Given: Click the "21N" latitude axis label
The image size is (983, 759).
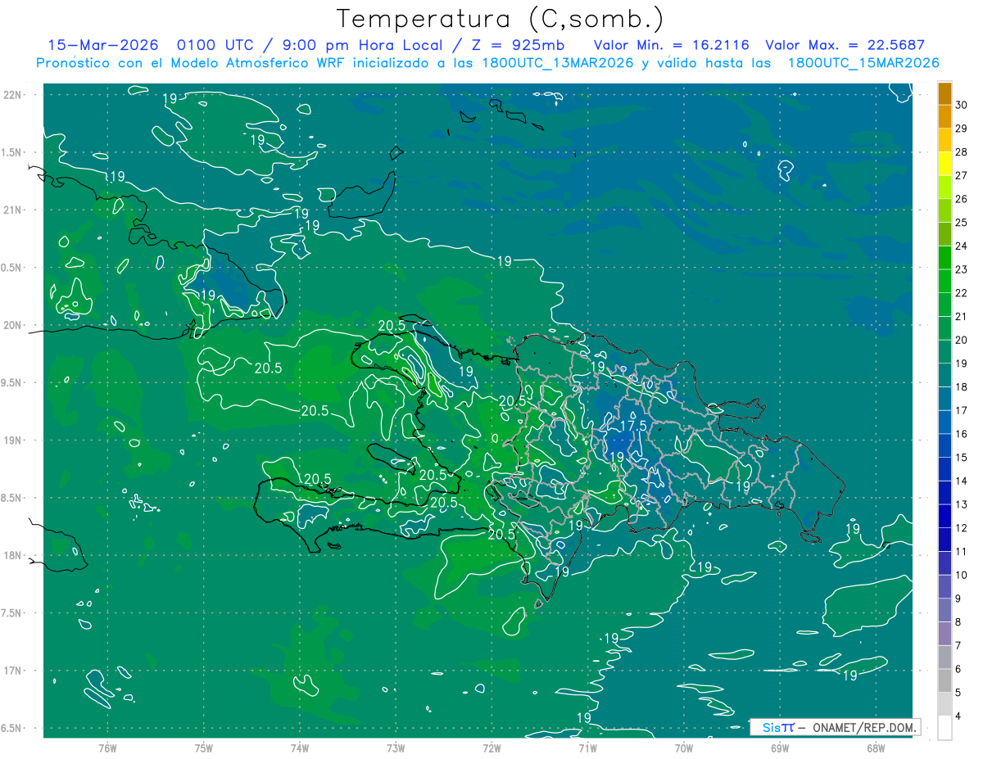Looking at the screenshot, I should click(x=11, y=210).
